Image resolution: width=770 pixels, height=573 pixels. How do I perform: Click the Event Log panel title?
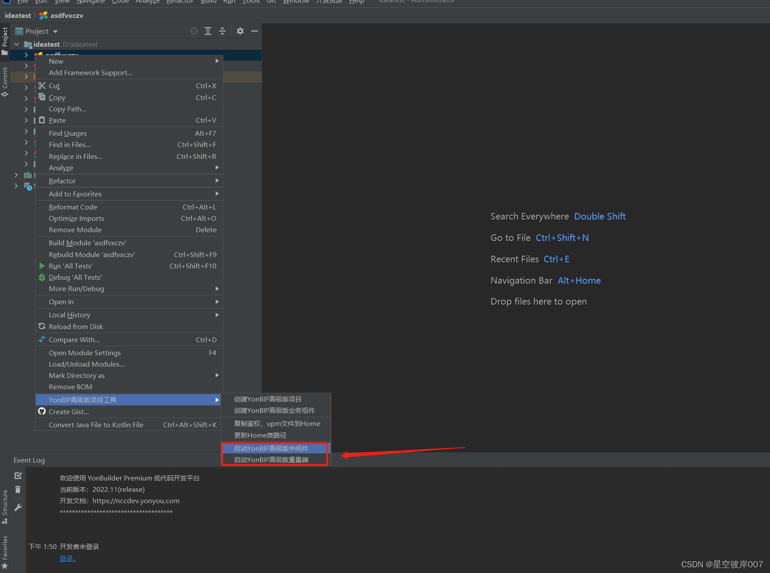coord(29,460)
